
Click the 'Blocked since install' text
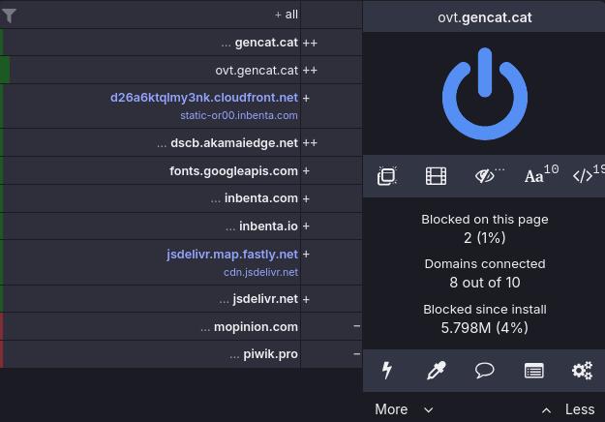coord(485,310)
